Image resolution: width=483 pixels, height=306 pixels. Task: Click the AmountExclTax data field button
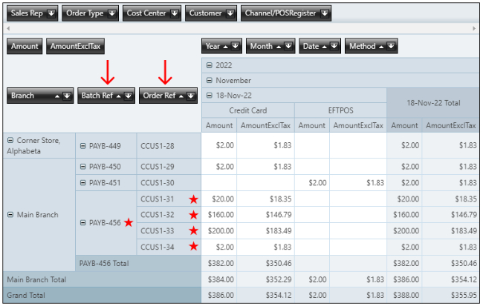[x=73, y=46]
